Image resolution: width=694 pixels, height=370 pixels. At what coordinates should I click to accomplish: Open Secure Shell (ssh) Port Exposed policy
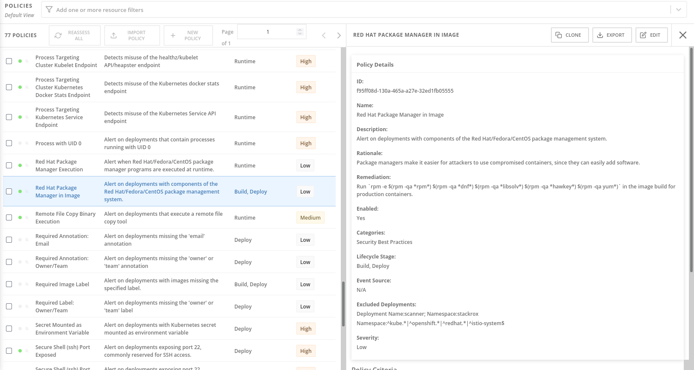[x=63, y=351]
